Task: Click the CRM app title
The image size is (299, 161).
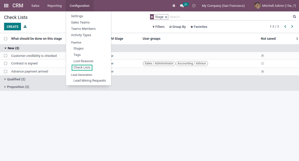Action: coord(18,6)
